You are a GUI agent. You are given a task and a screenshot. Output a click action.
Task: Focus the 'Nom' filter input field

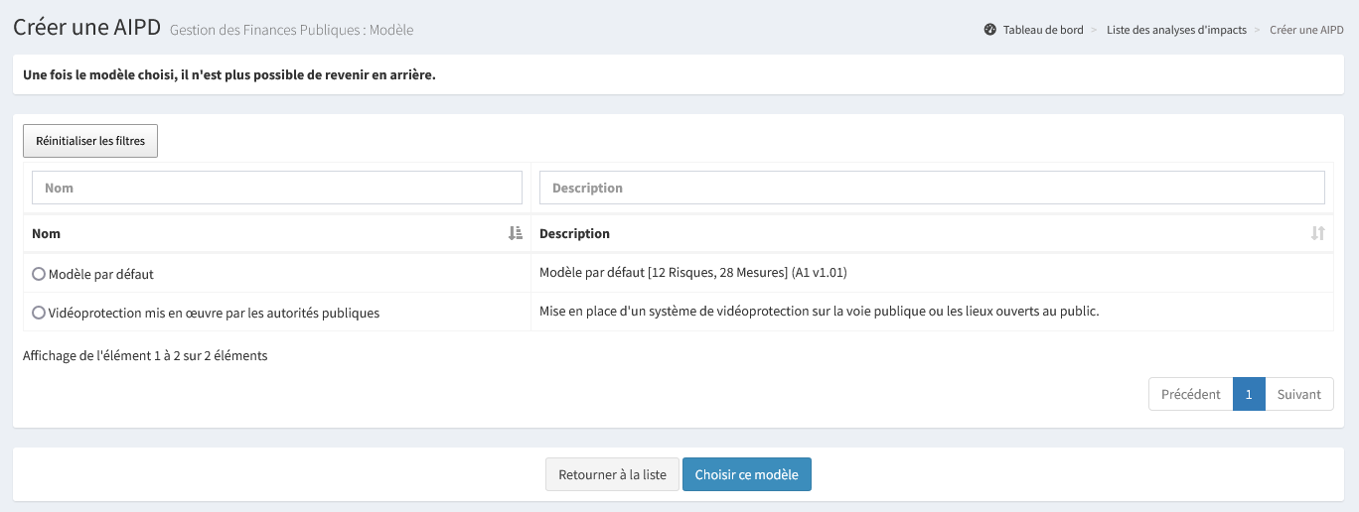pyautogui.click(x=277, y=188)
